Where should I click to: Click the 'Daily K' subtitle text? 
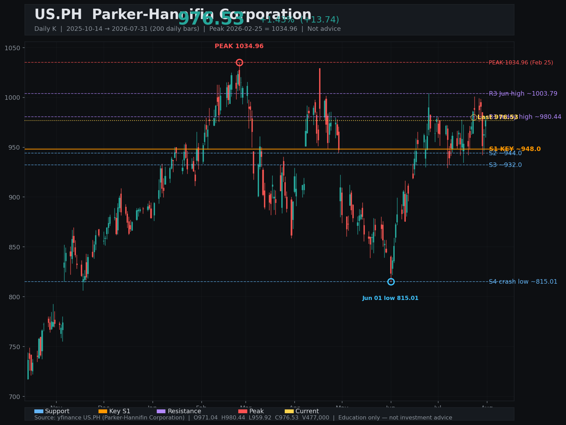[45, 29]
